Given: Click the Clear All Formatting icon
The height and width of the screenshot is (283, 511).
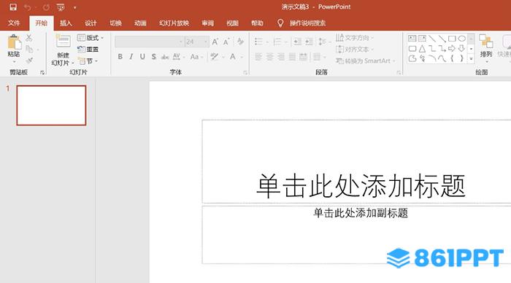Looking at the screenshot, I should pyautogui.click(x=240, y=42).
